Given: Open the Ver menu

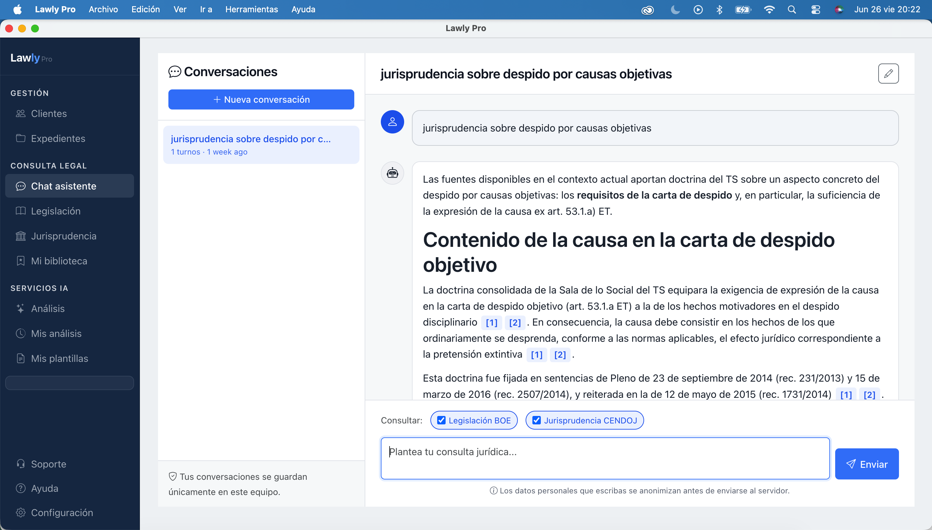Looking at the screenshot, I should 180,9.
